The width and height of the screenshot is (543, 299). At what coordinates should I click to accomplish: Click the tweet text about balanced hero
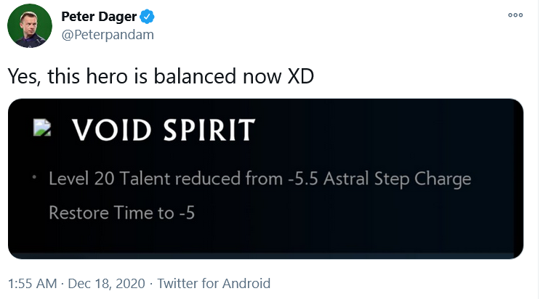[x=161, y=76]
